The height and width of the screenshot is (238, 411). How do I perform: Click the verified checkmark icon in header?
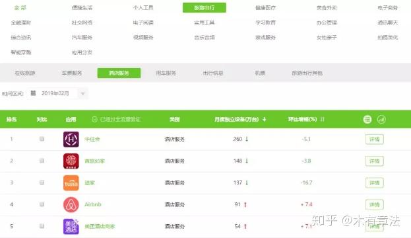pos(94,120)
